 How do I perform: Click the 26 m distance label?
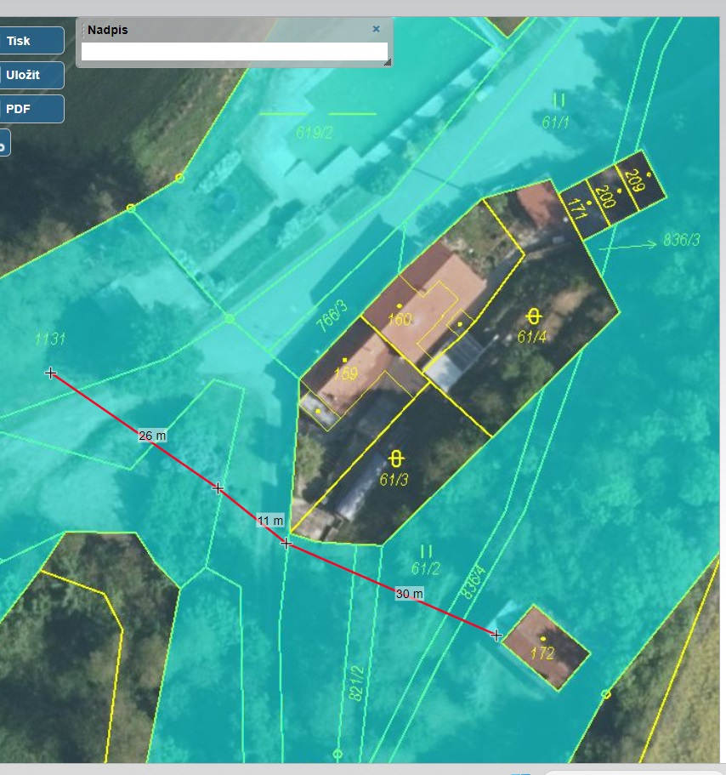pyautogui.click(x=152, y=436)
